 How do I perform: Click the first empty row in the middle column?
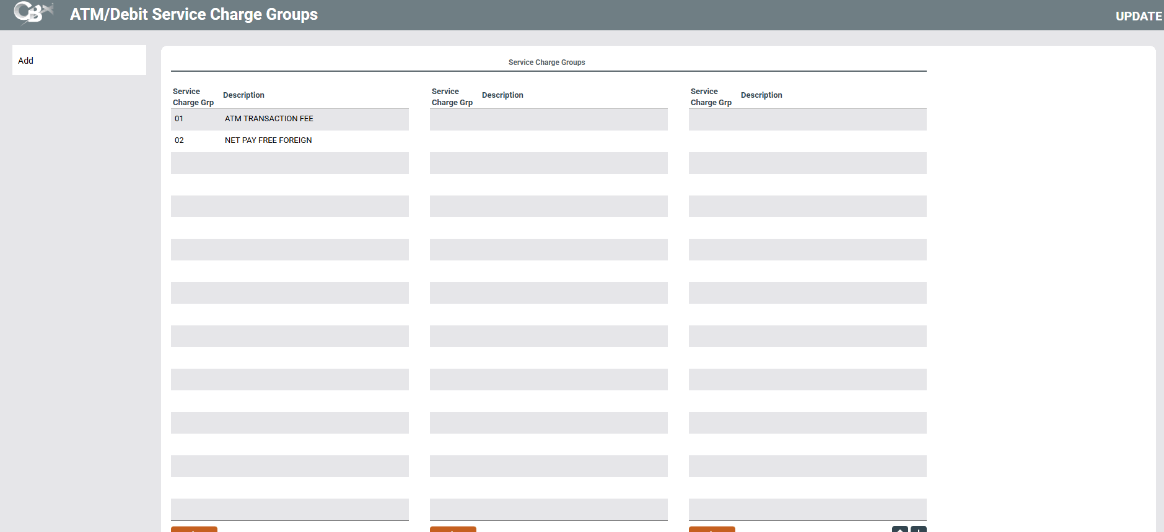(x=548, y=119)
